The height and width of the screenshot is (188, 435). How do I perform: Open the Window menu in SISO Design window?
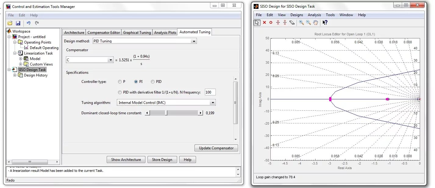346,15
